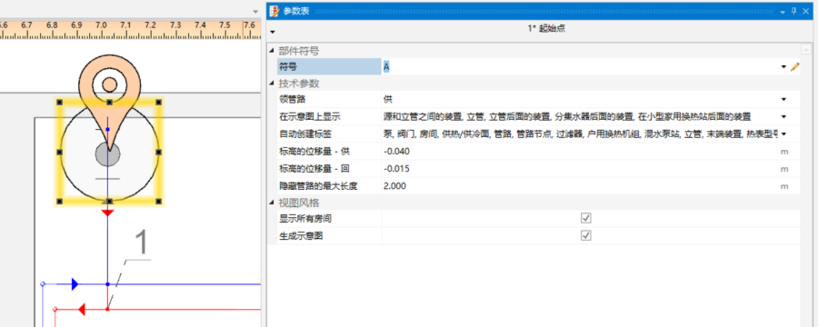This screenshot has height=327, width=818.
Task: Select the 领管路 property label
Action: [x=293, y=99]
